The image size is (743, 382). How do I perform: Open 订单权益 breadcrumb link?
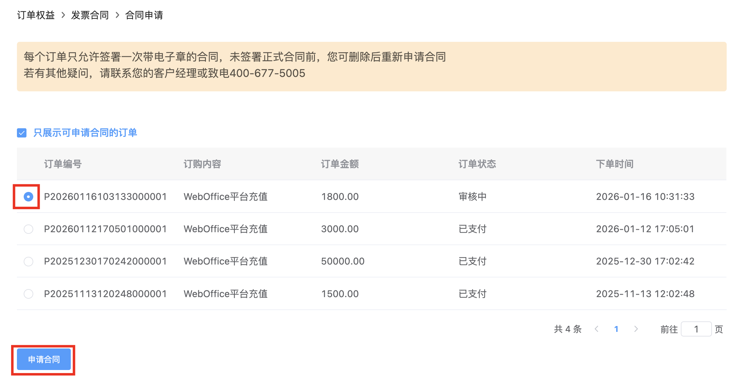point(36,15)
